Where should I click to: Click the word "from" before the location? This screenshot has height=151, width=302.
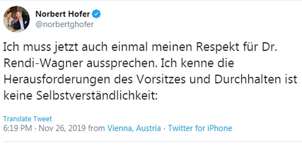(97, 128)
